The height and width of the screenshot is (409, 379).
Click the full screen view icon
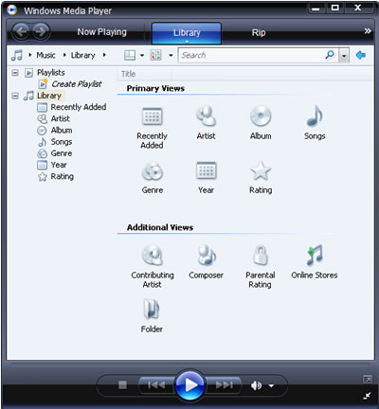368,379
